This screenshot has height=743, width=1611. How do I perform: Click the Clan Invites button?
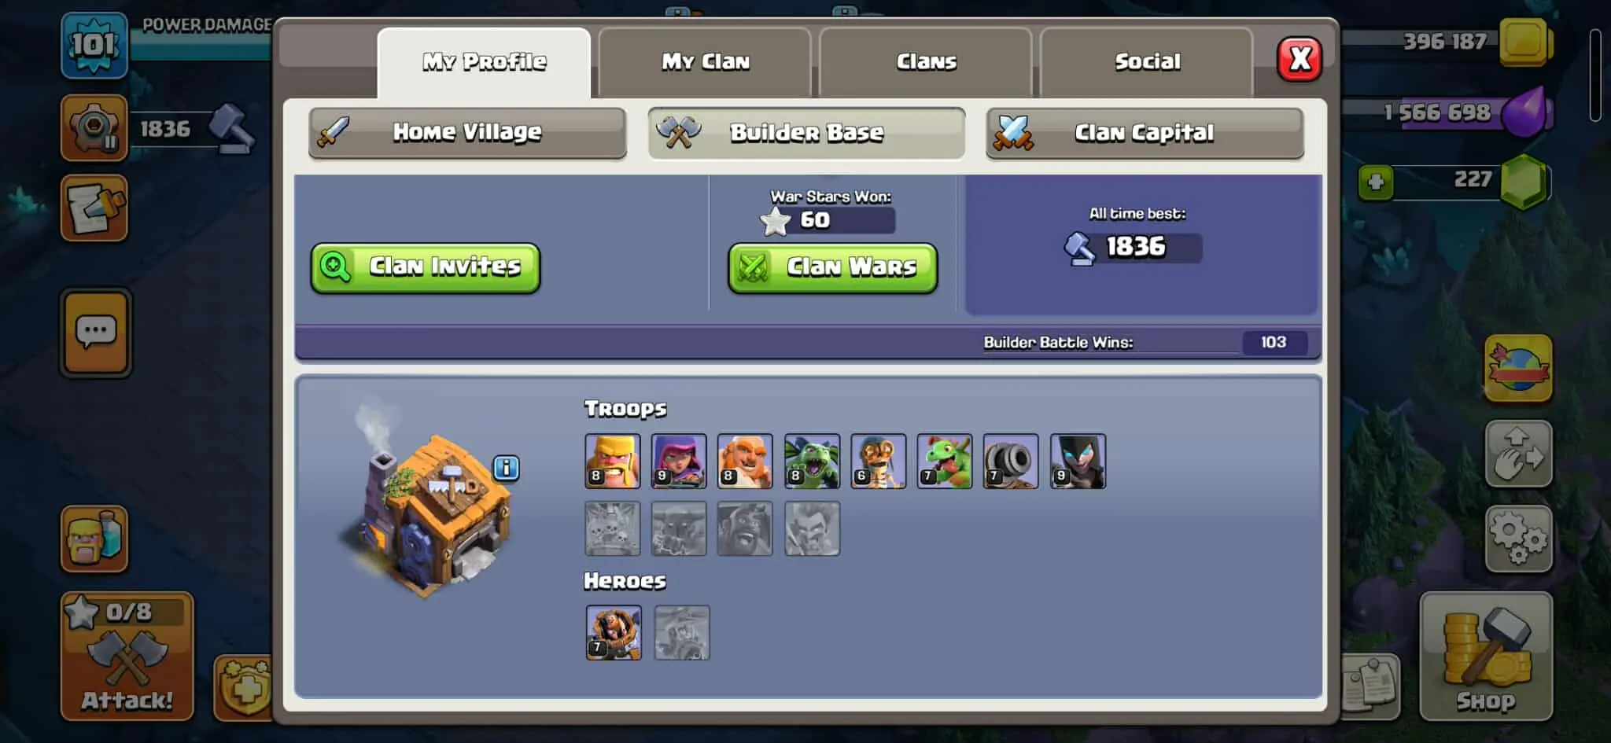pyautogui.click(x=426, y=268)
